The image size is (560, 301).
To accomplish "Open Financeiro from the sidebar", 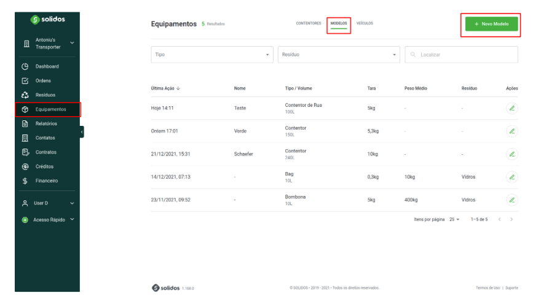I will point(47,181).
